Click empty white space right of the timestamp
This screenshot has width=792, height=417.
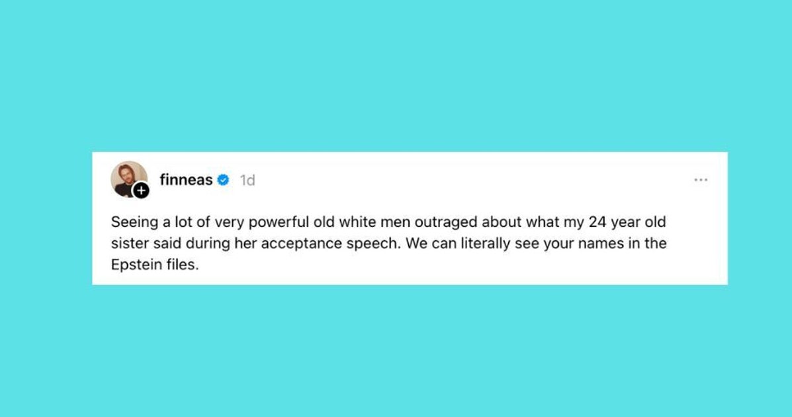pyautogui.click(x=463, y=180)
